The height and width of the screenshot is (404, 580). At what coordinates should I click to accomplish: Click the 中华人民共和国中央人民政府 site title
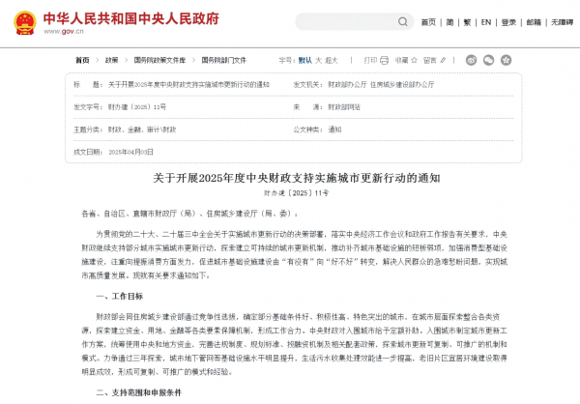pyautogui.click(x=131, y=18)
